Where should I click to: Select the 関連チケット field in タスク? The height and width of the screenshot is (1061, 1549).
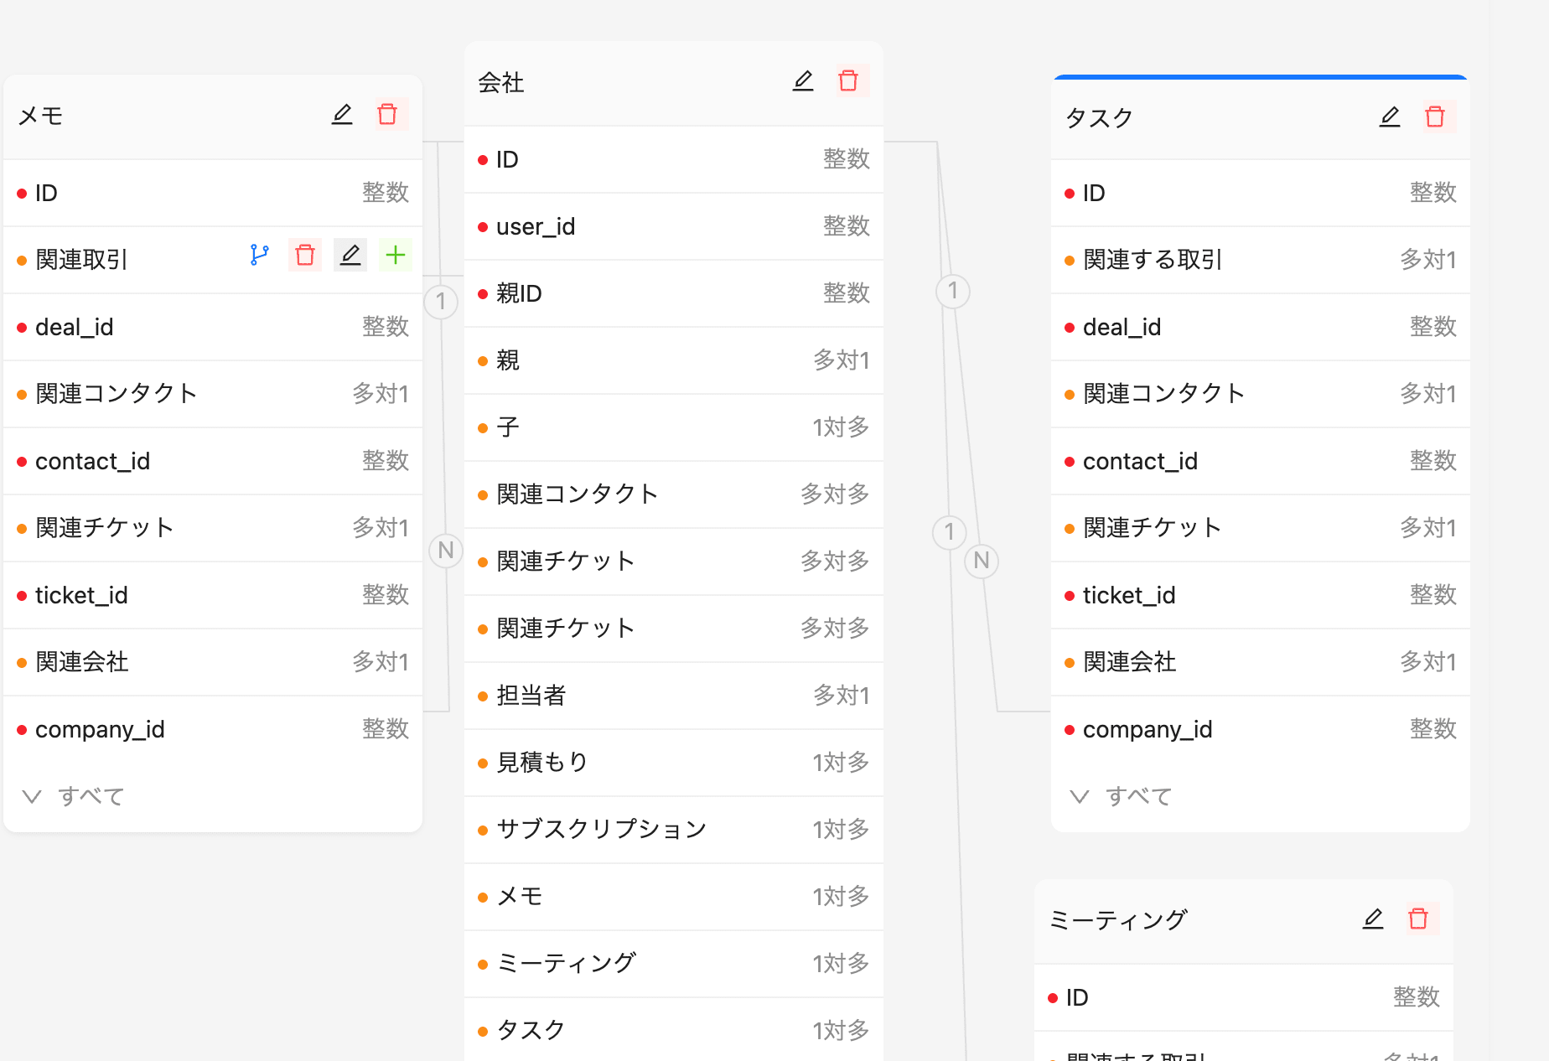click(1261, 528)
